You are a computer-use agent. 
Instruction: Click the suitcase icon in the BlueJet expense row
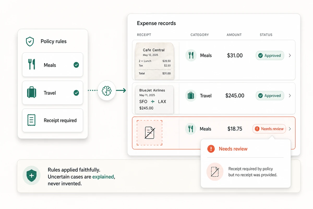click(x=191, y=96)
